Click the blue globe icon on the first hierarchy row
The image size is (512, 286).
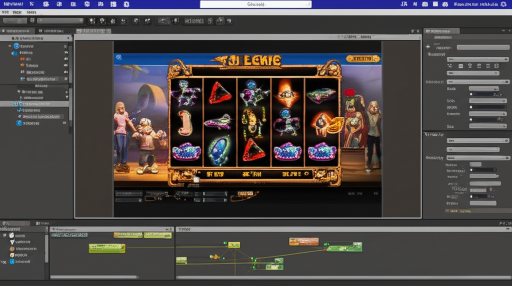16,46
